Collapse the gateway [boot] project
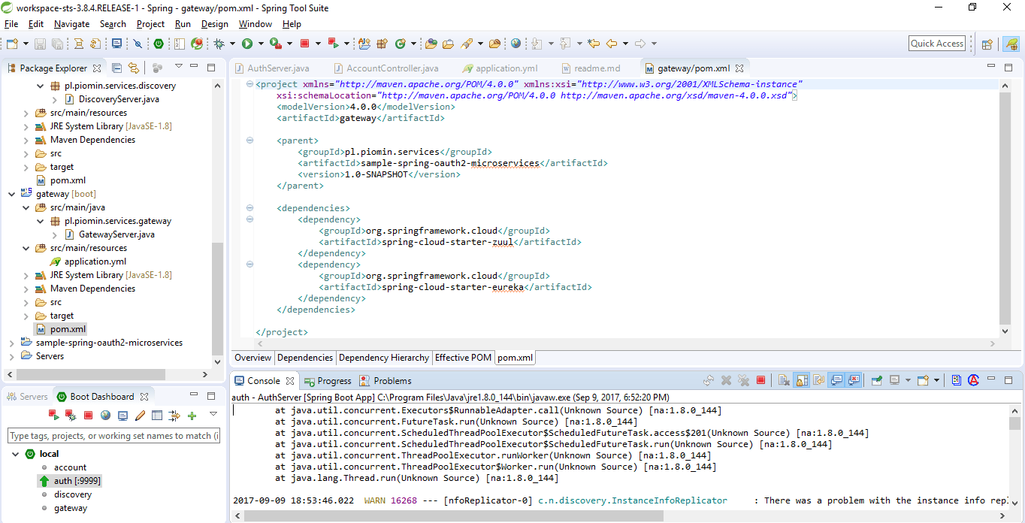The image size is (1025, 523). click(11, 194)
